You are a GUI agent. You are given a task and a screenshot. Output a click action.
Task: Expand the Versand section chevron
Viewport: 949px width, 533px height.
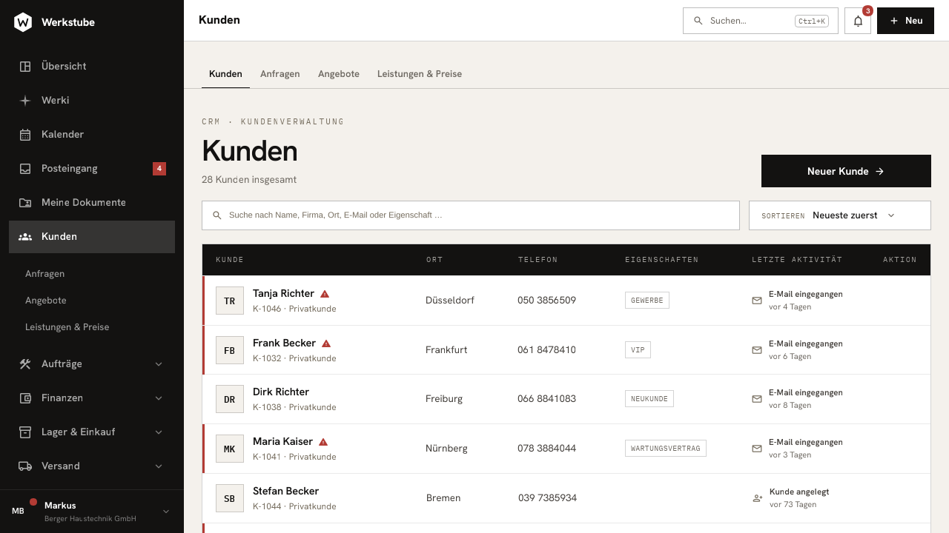[159, 466]
